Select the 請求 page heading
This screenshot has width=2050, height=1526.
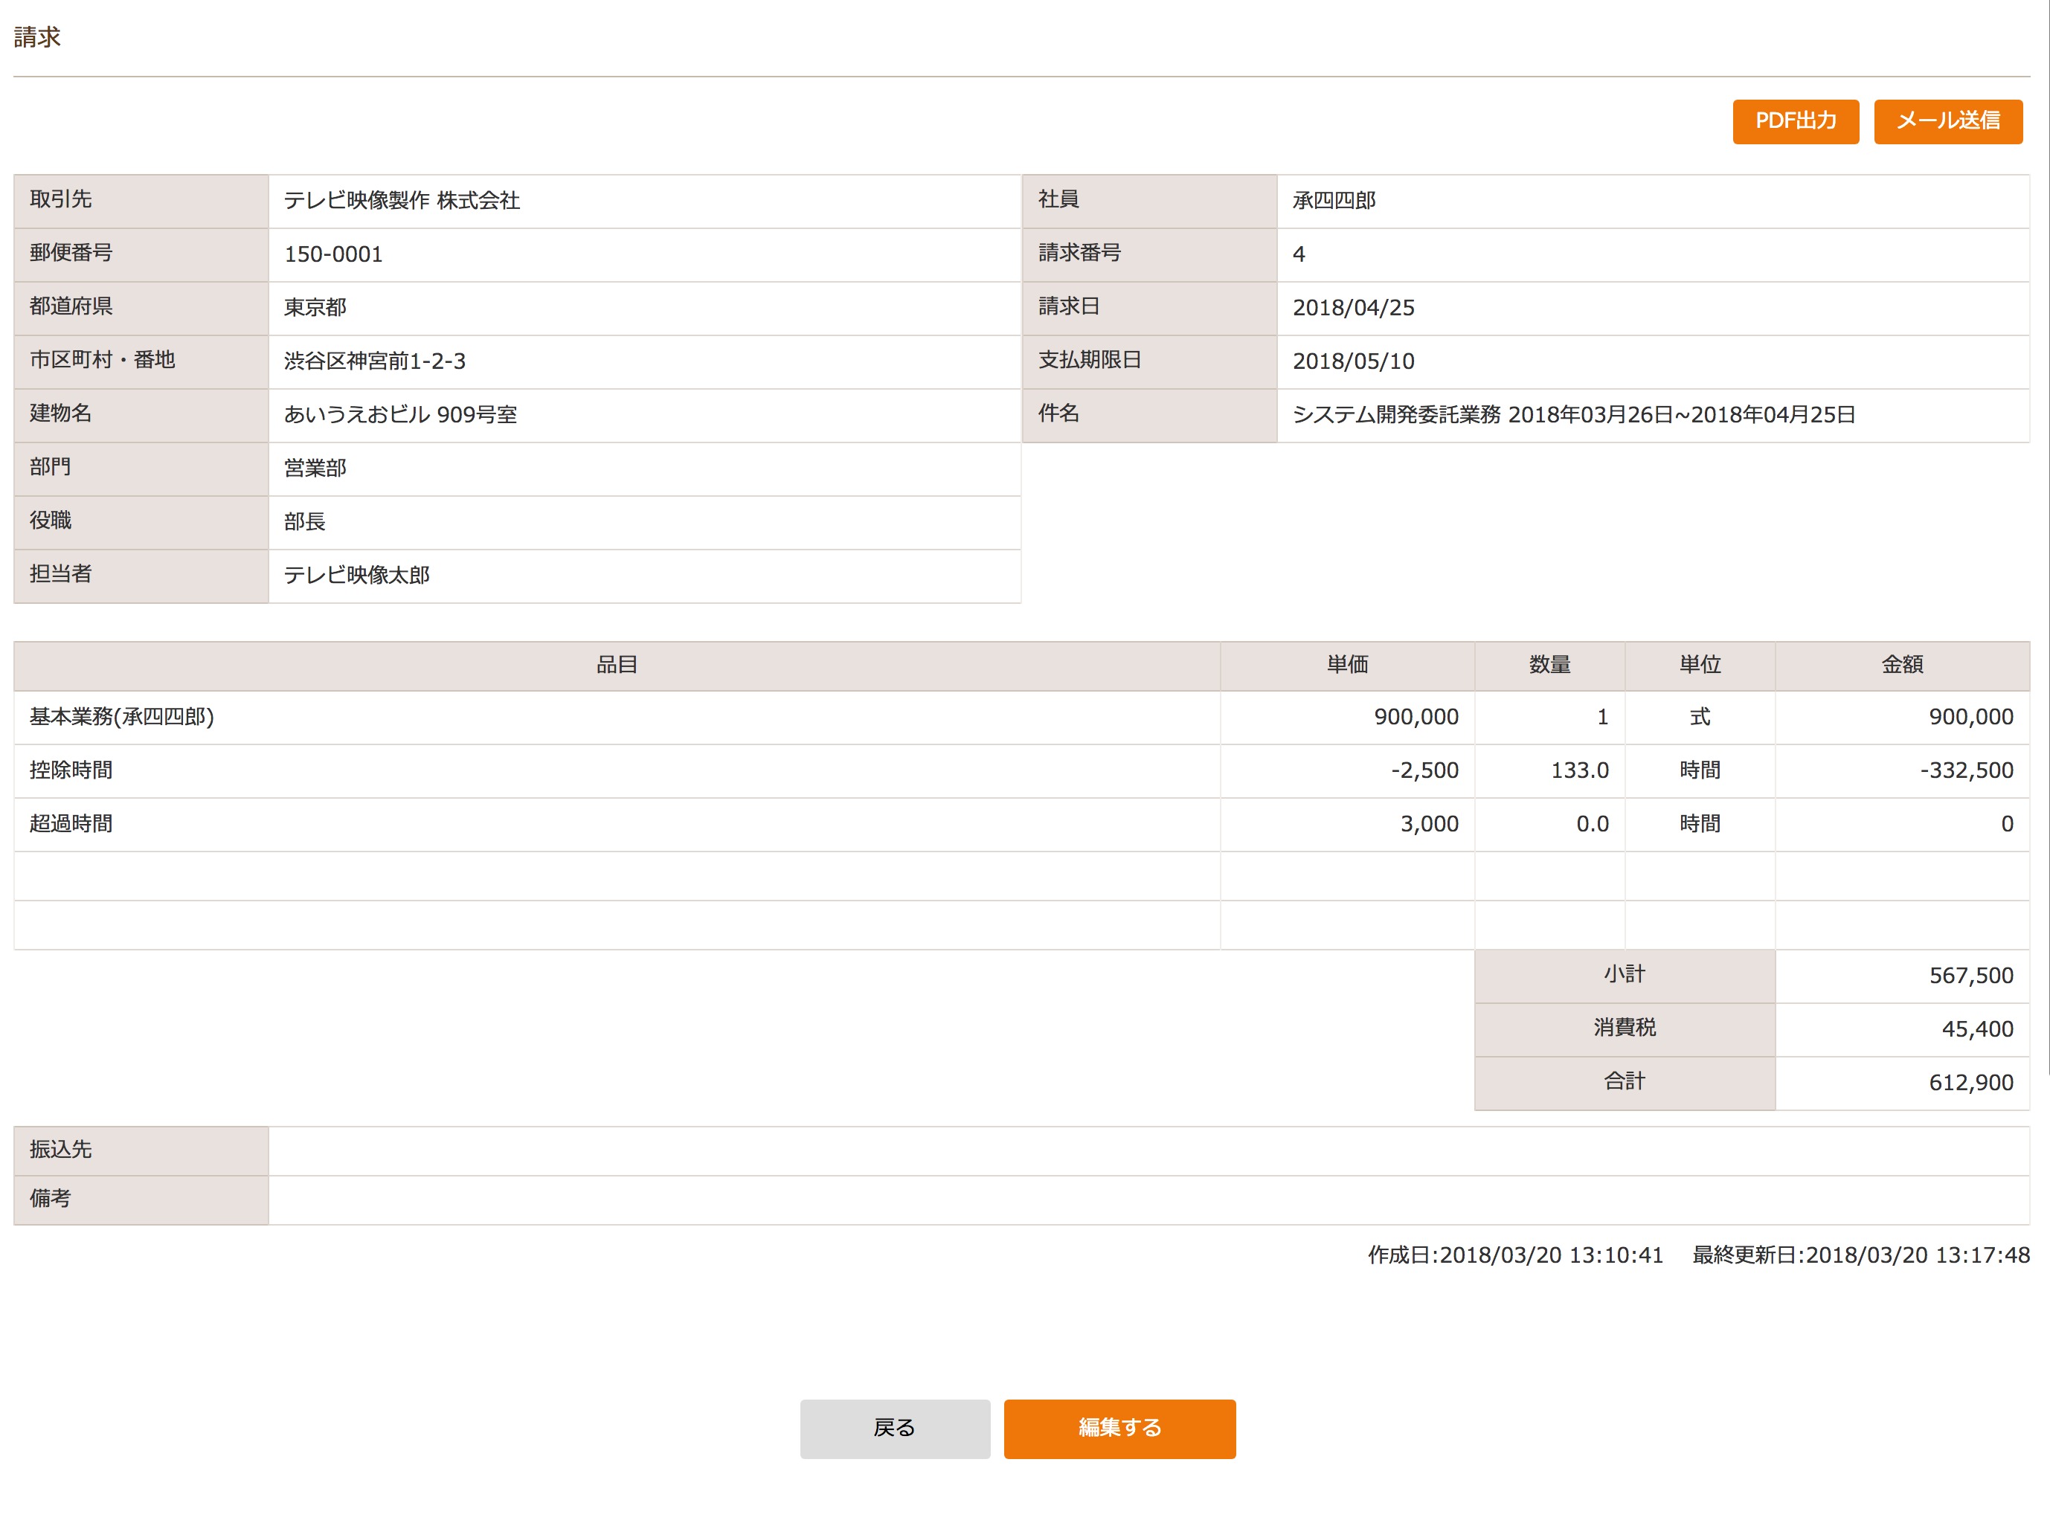[37, 37]
